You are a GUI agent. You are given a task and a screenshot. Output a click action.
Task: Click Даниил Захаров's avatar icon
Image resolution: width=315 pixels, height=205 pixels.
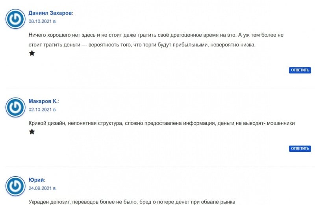click(15, 19)
